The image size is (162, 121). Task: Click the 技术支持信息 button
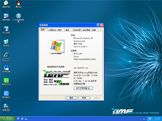83,88
